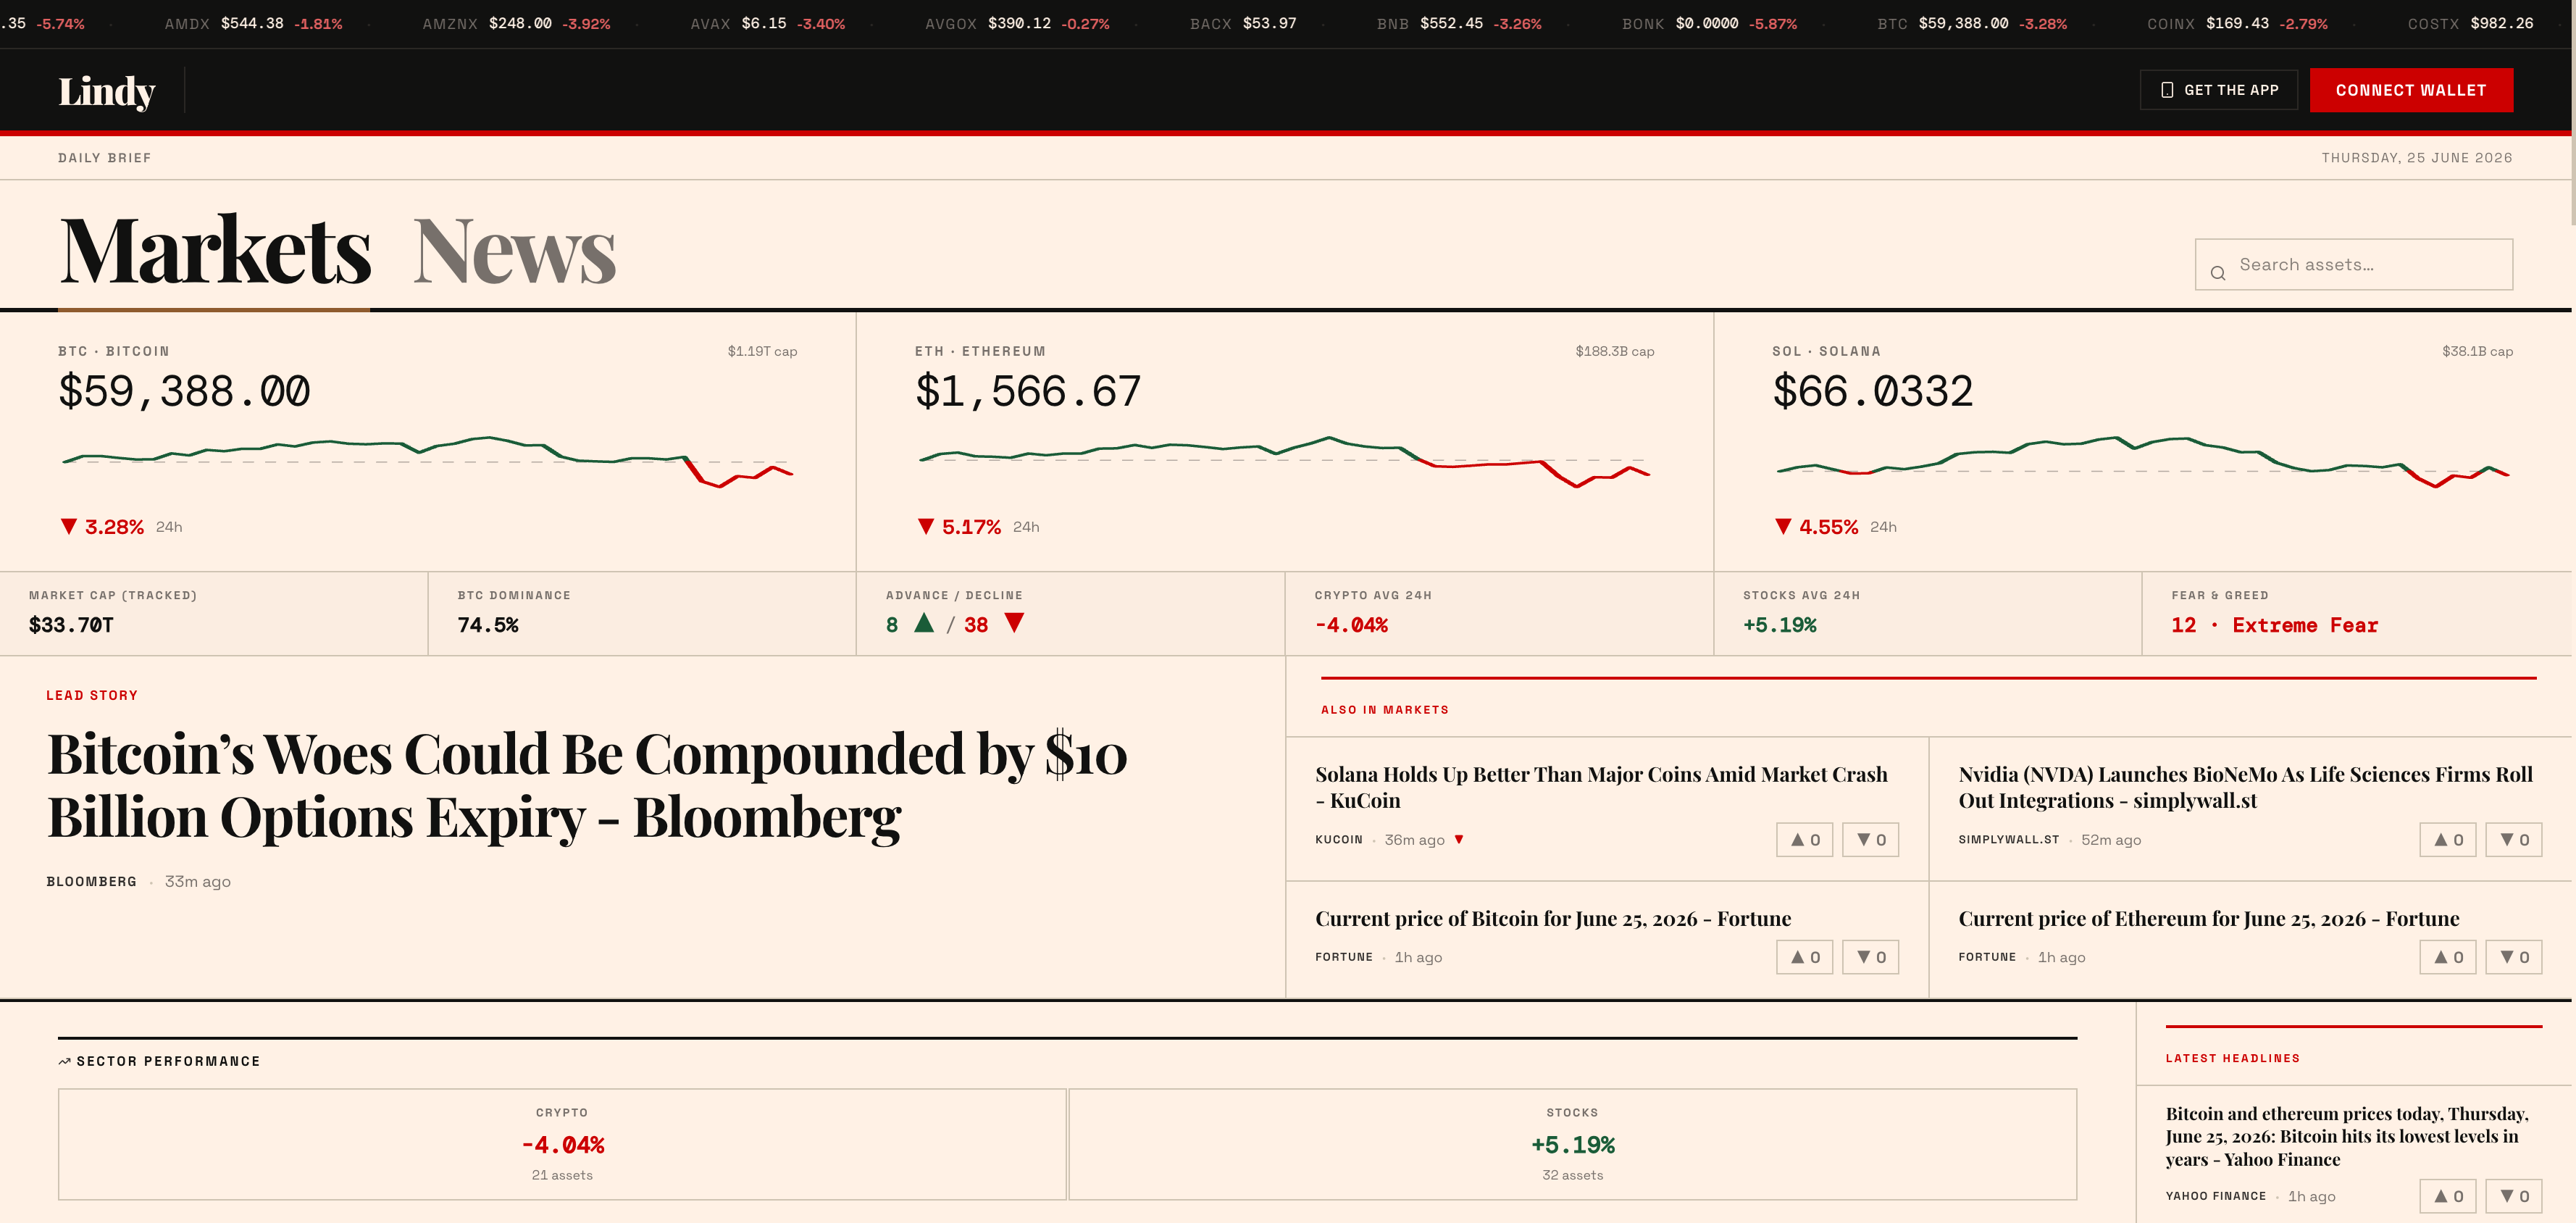Select the Crypto sector performance tile

pos(562,1144)
